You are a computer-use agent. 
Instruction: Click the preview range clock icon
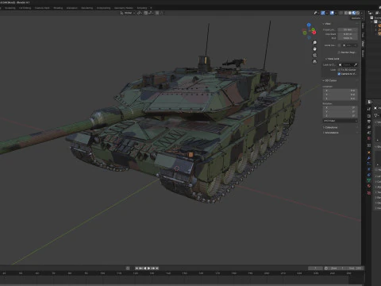click(x=326, y=268)
